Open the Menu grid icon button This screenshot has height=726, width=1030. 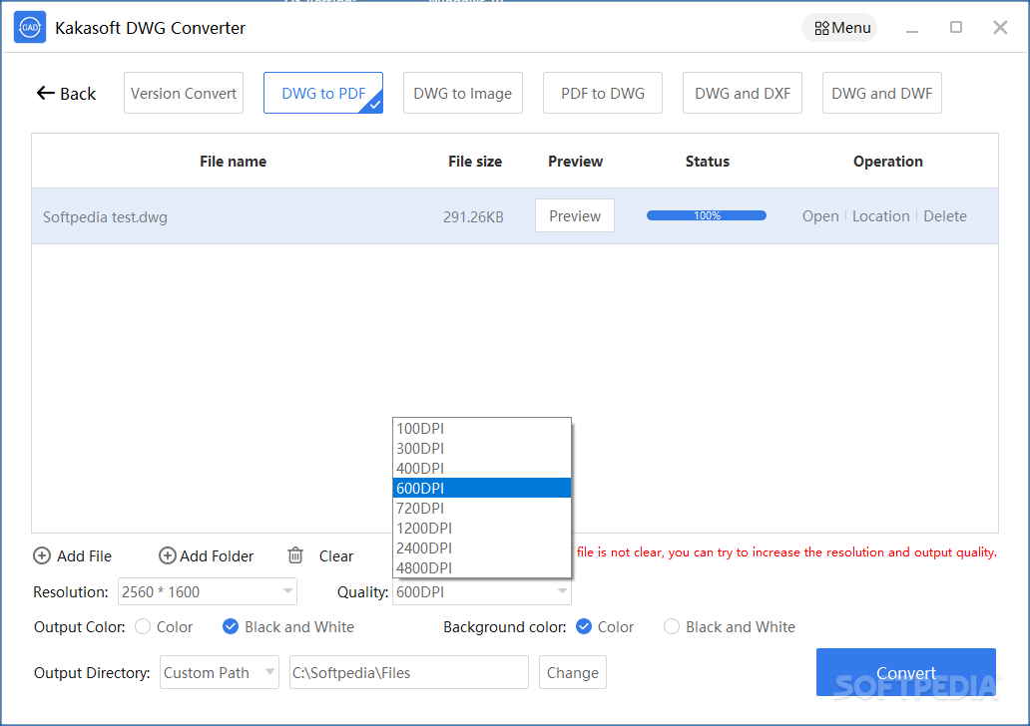(x=839, y=28)
